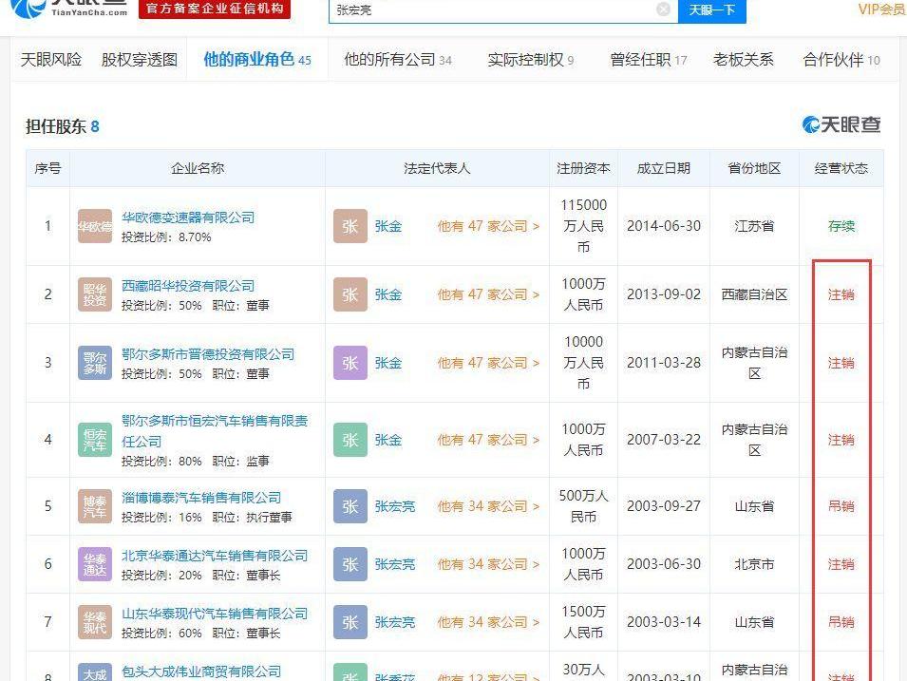The image size is (907, 681).
Task: Click the search input containing 张宏亮
Action: pos(502,10)
